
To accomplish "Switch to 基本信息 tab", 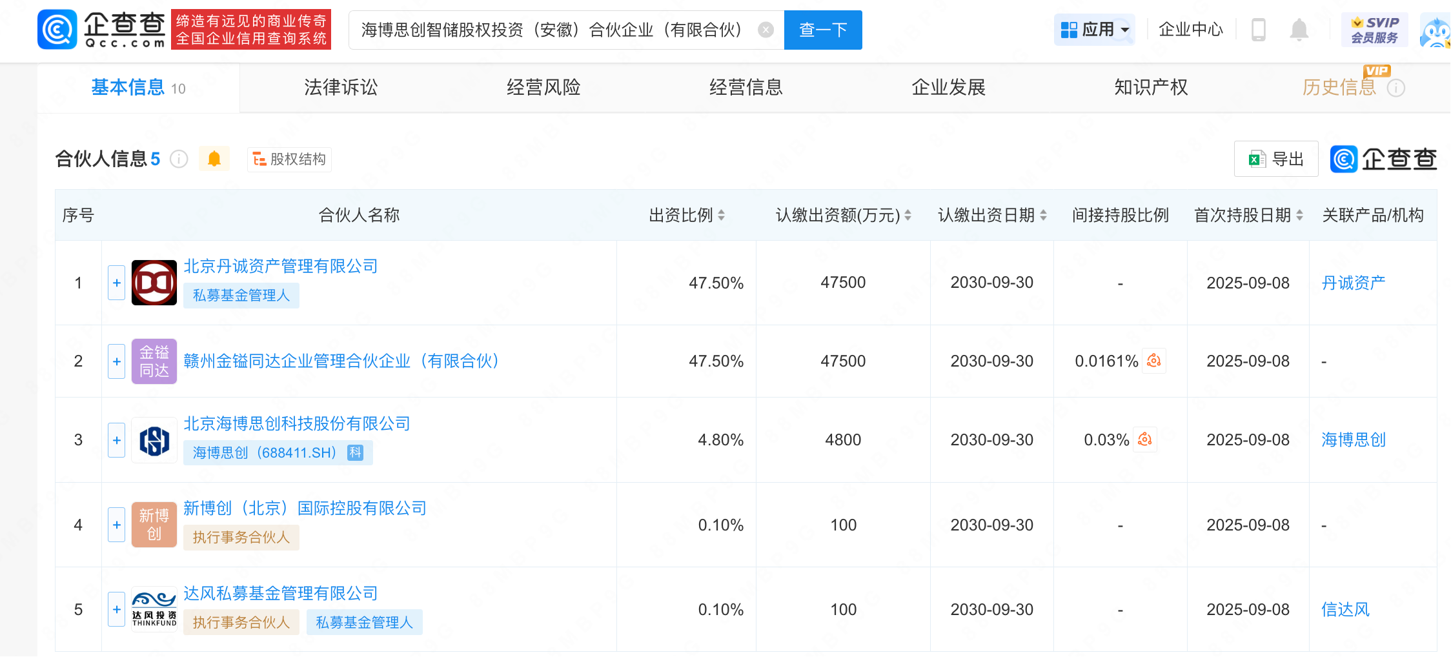I will point(138,87).
